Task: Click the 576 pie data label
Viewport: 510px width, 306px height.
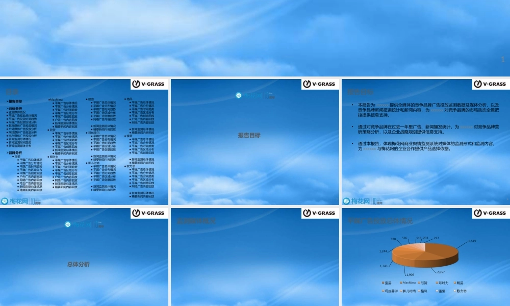Action: [404, 238]
